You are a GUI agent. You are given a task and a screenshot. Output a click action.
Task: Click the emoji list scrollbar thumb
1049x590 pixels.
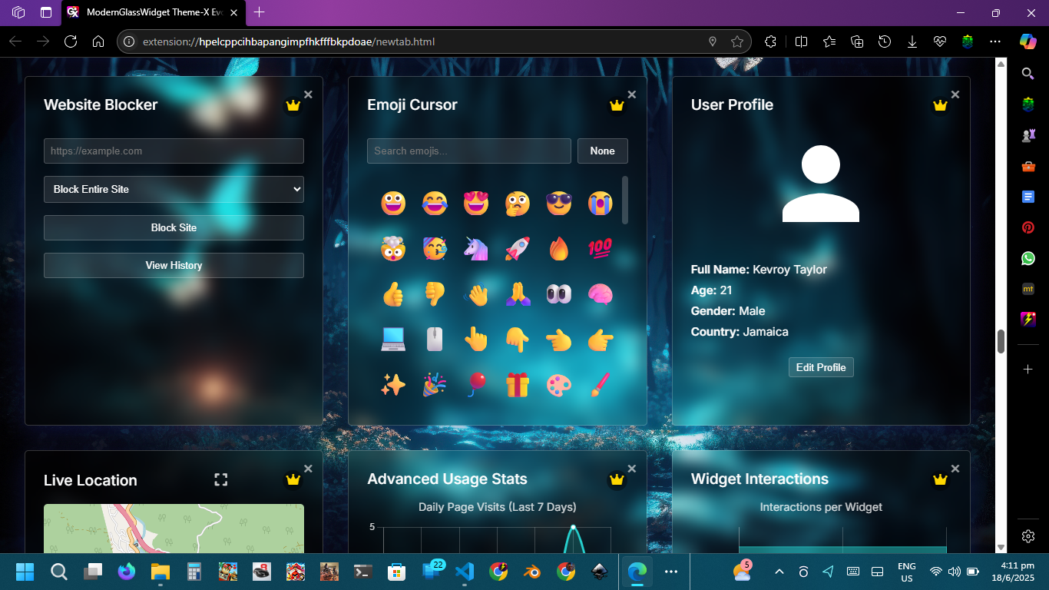pyautogui.click(x=625, y=200)
